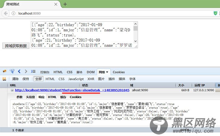Filter network requests by 图片
Screen dimensions: 220x136
point(101,79)
